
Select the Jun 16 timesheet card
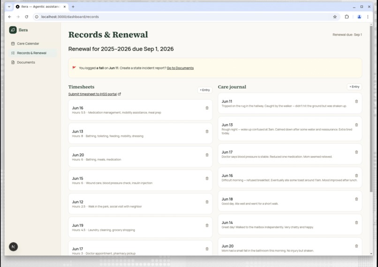point(140,110)
